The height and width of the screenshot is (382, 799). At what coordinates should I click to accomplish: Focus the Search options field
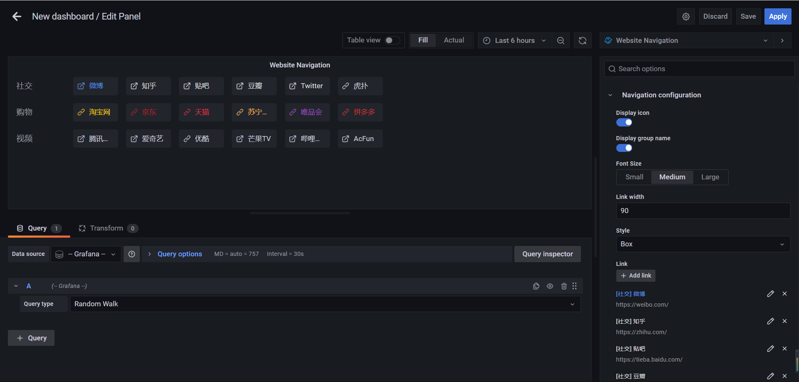click(x=699, y=69)
